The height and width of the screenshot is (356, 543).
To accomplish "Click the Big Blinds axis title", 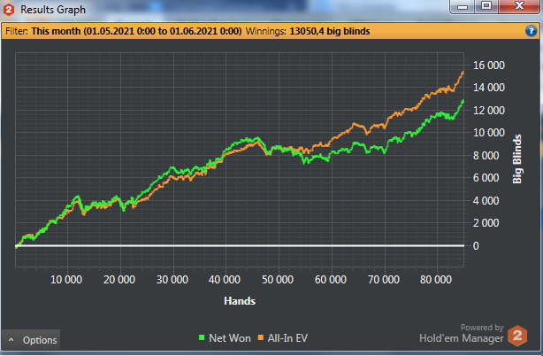I will [516, 159].
